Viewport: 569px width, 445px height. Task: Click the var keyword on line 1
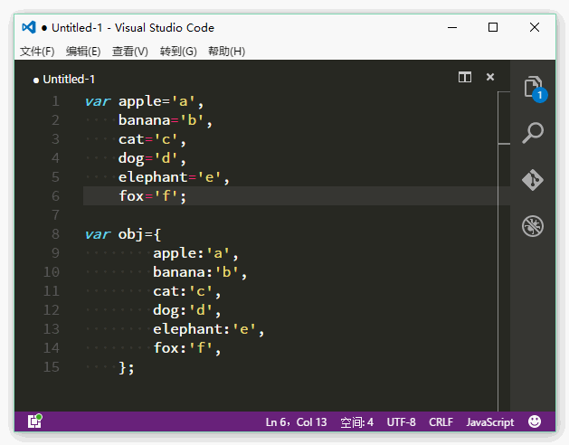click(98, 101)
